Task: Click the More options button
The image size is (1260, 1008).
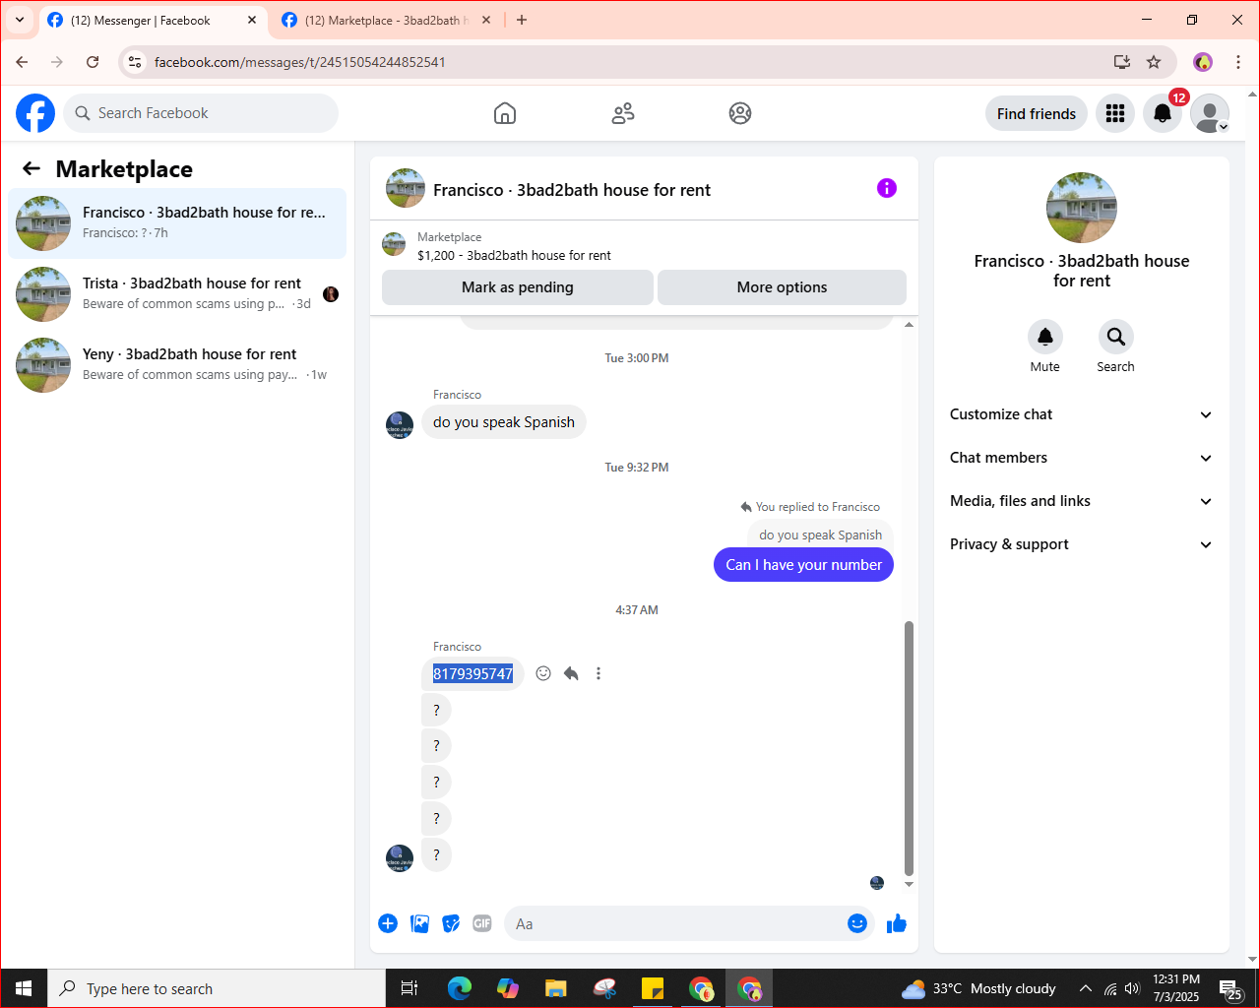Action: [782, 287]
